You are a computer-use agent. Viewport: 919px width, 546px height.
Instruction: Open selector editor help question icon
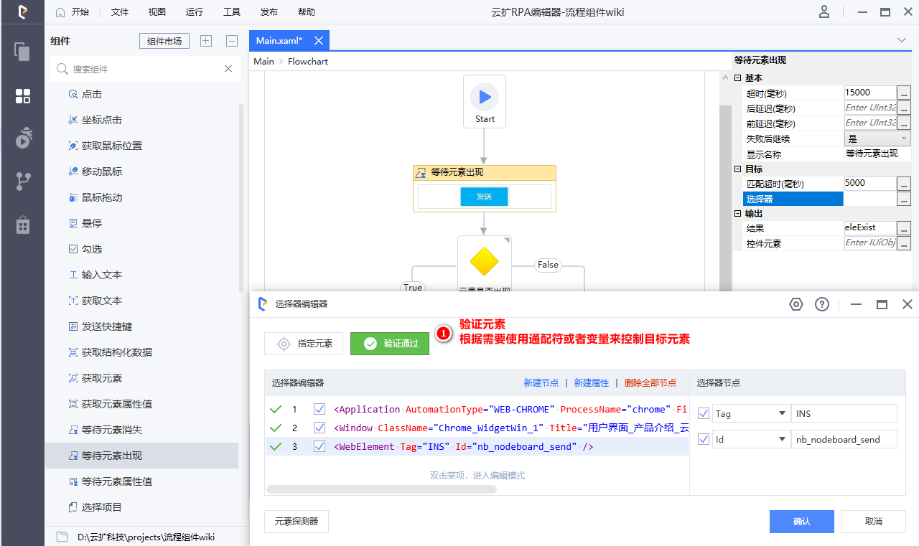(822, 304)
